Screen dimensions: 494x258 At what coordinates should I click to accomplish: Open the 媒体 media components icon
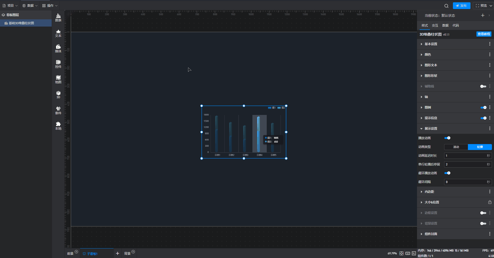coord(58,48)
